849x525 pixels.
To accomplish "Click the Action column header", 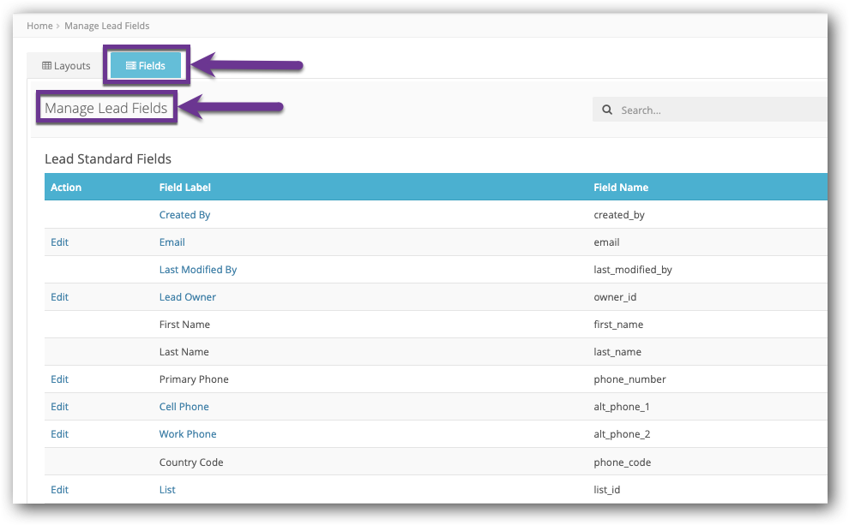I will pos(66,187).
